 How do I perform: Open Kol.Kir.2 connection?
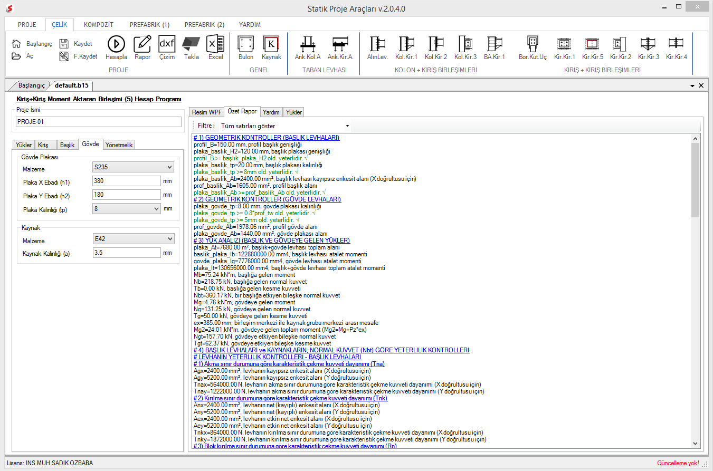[x=436, y=48]
